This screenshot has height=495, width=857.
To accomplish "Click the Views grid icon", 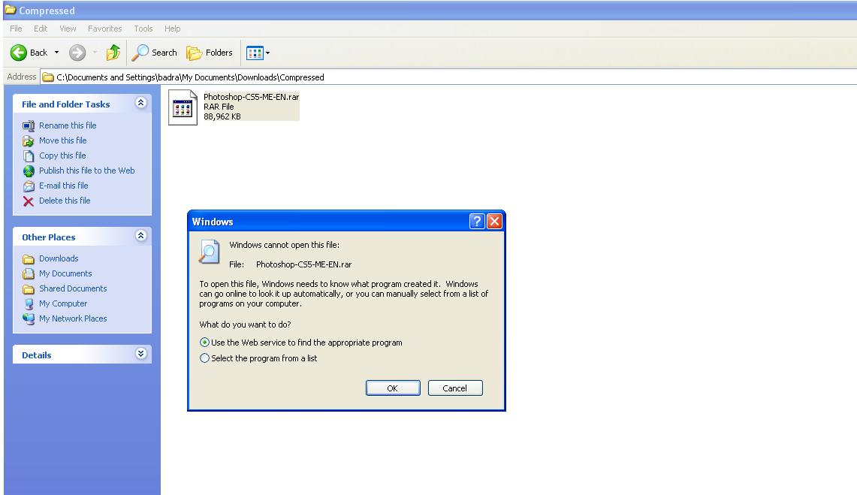I will (x=255, y=53).
